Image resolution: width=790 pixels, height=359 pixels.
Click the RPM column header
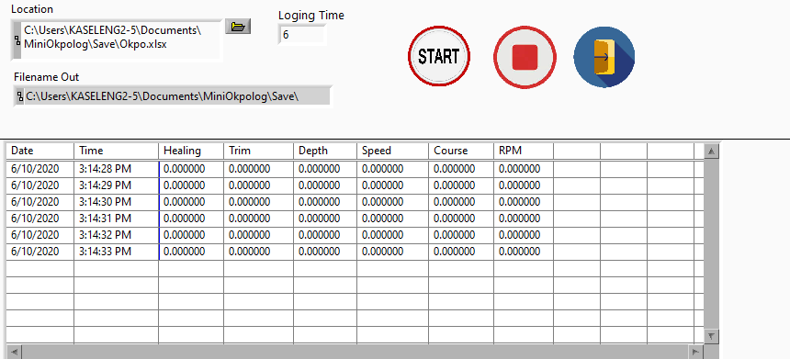click(524, 151)
